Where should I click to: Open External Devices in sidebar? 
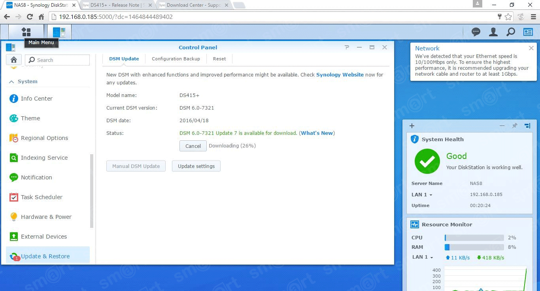pyautogui.click(x=48, y=237)
